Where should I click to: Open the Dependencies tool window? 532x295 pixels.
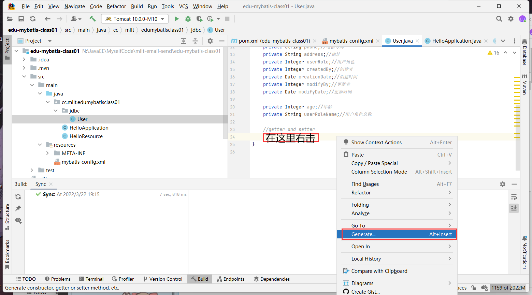coord(272,279)
